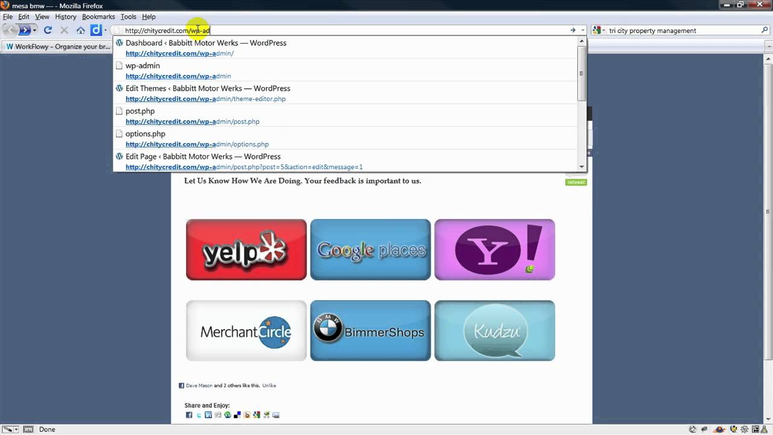773x435 pixels.
Task: Click the blue Delicious 'd' toolbar icon
Action: click(x=96, y=30)
